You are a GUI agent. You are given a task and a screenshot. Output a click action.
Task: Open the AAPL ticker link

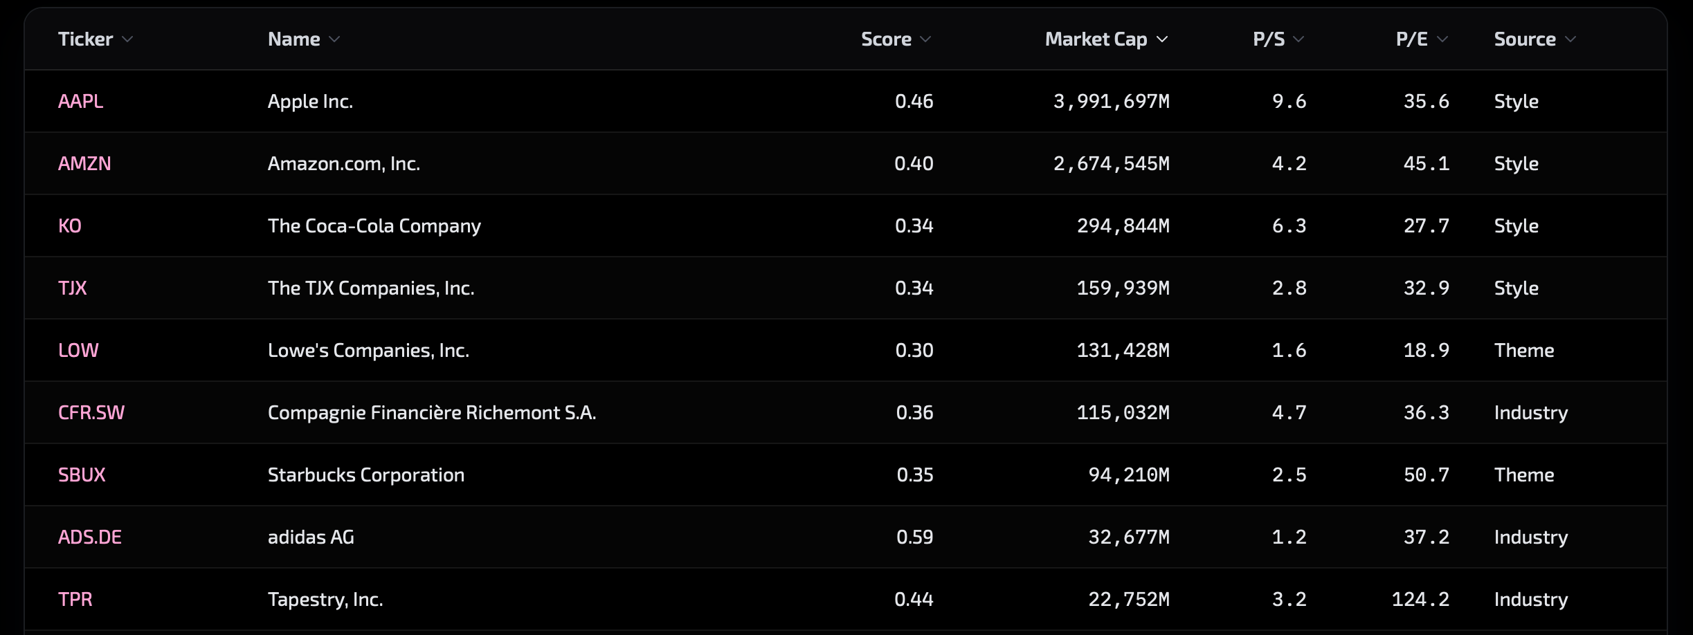click(80, 102)
